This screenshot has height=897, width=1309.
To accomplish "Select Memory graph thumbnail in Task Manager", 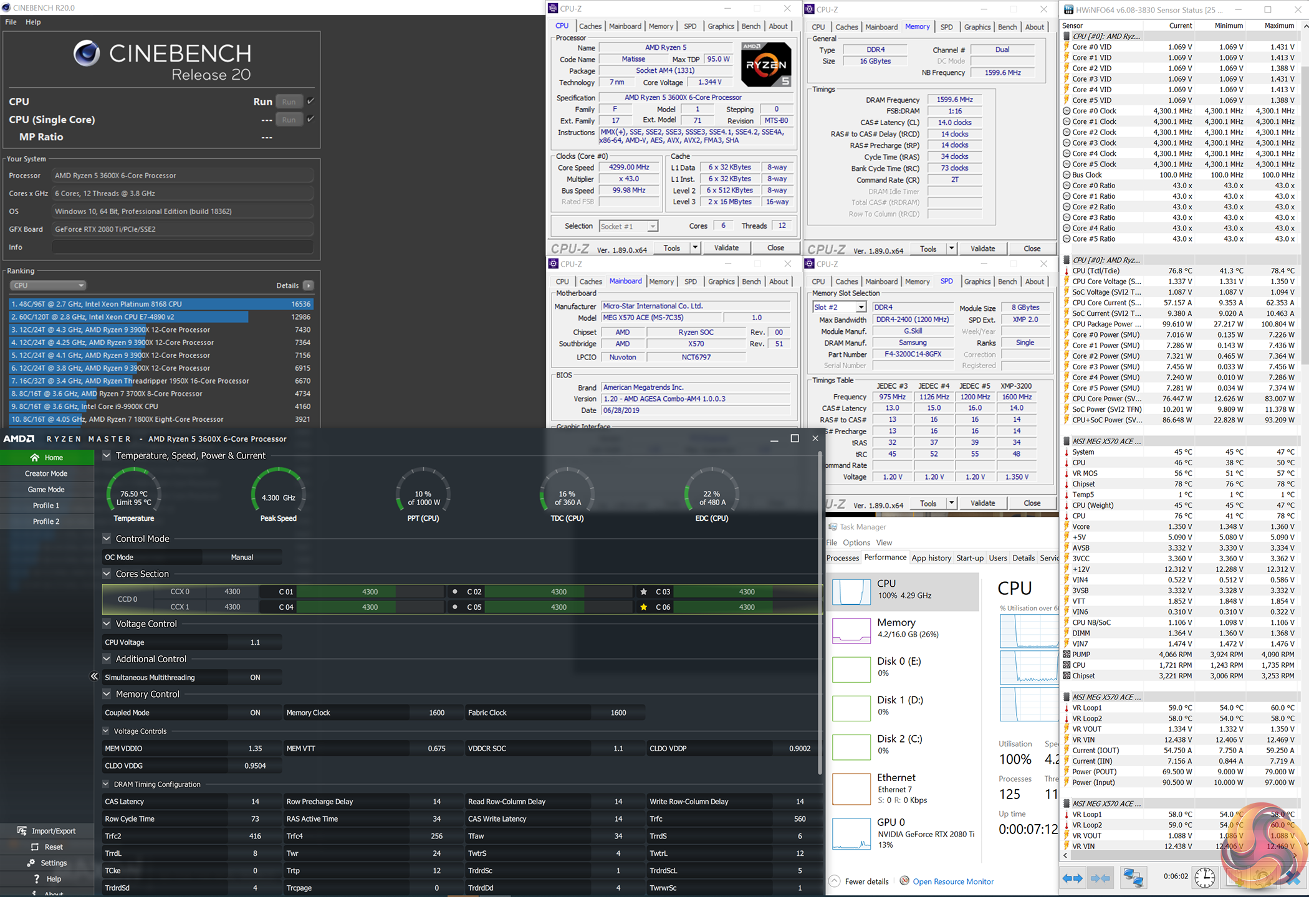I will 851,630.
